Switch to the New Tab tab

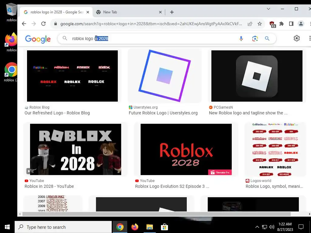[x=128, y=12]
